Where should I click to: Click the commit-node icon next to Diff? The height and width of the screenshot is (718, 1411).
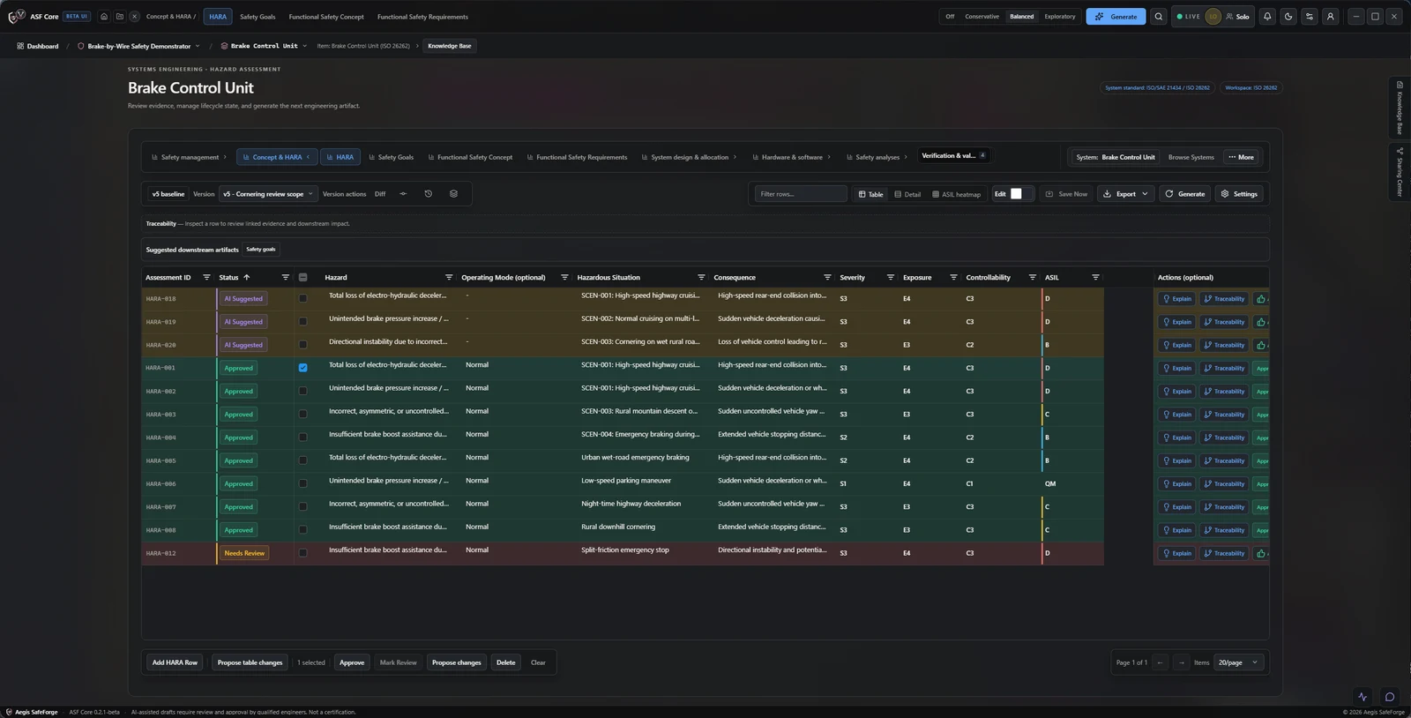click(403, 194)
